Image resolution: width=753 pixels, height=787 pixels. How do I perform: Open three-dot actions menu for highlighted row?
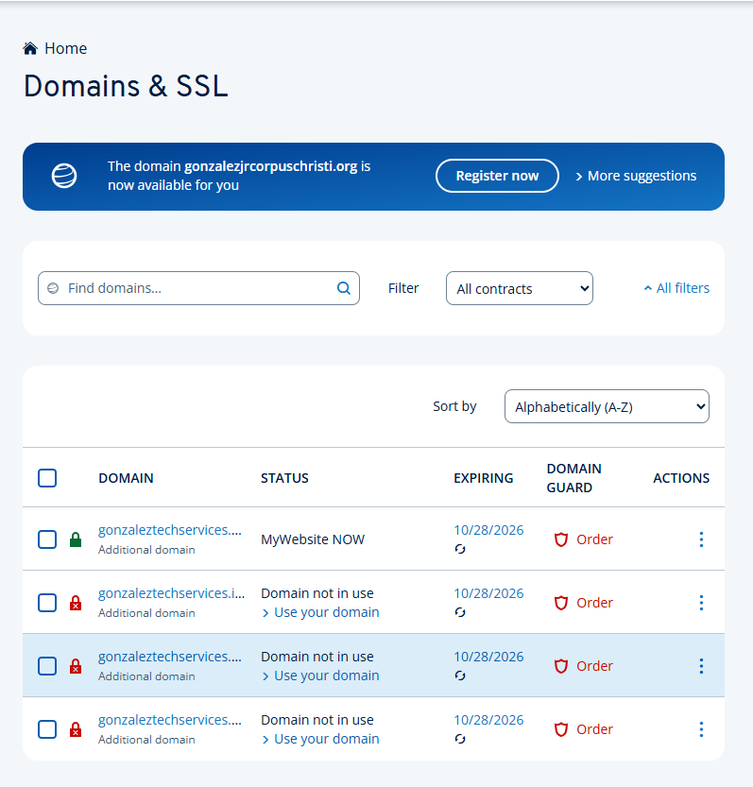coord(701,666)
